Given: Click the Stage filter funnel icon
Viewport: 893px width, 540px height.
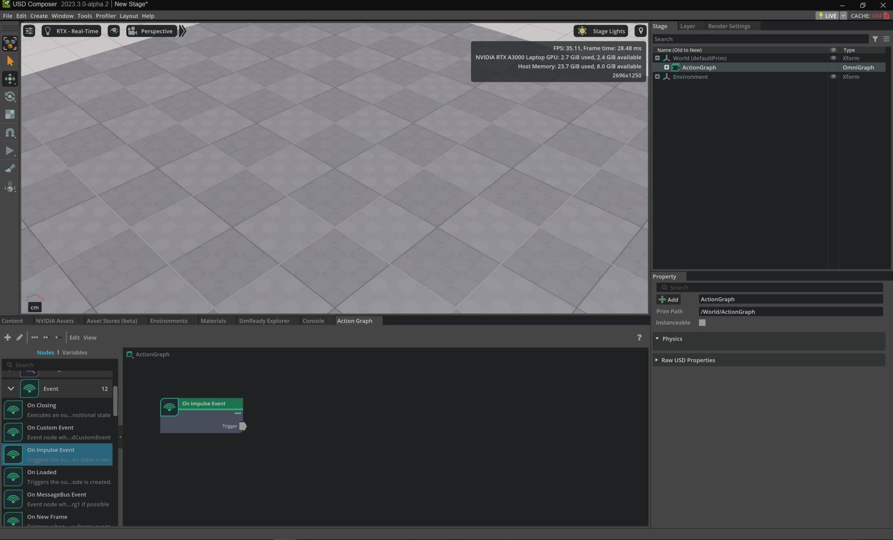Looking at the screenshot, I should (x=875, y=39).
